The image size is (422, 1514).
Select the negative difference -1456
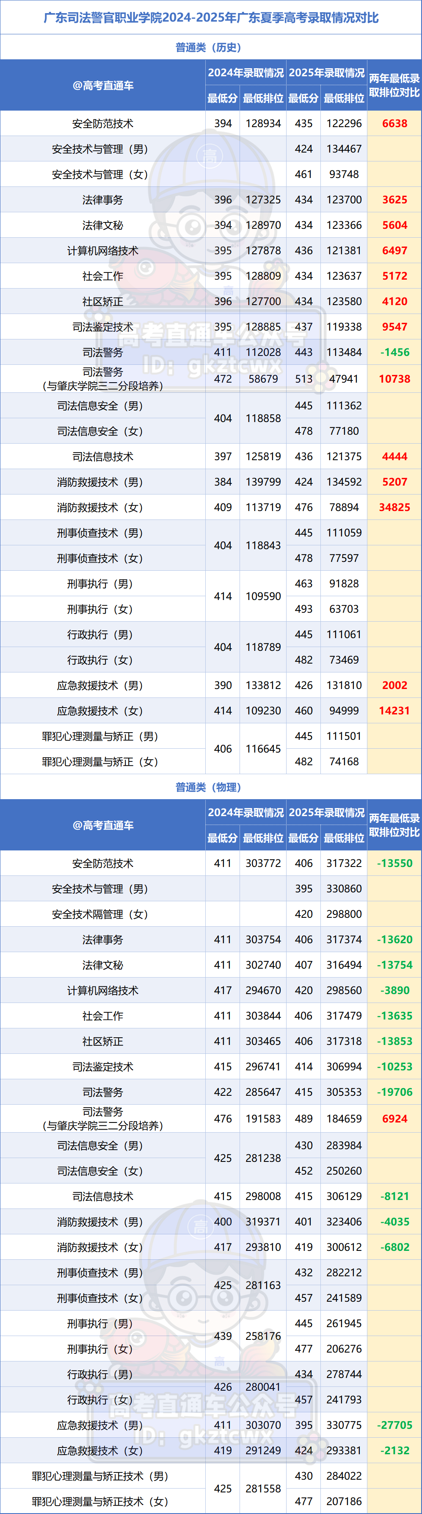click(394, 352)
